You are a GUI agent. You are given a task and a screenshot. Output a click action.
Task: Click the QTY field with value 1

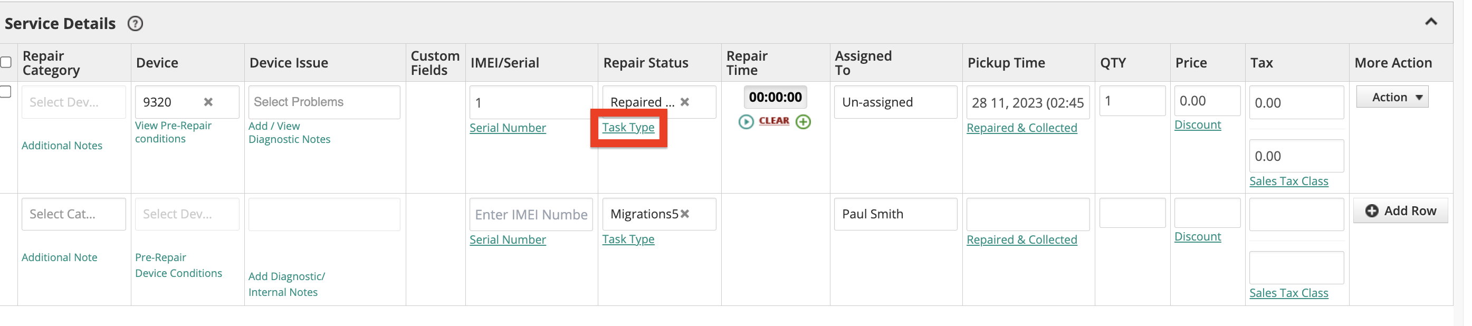1132,101
